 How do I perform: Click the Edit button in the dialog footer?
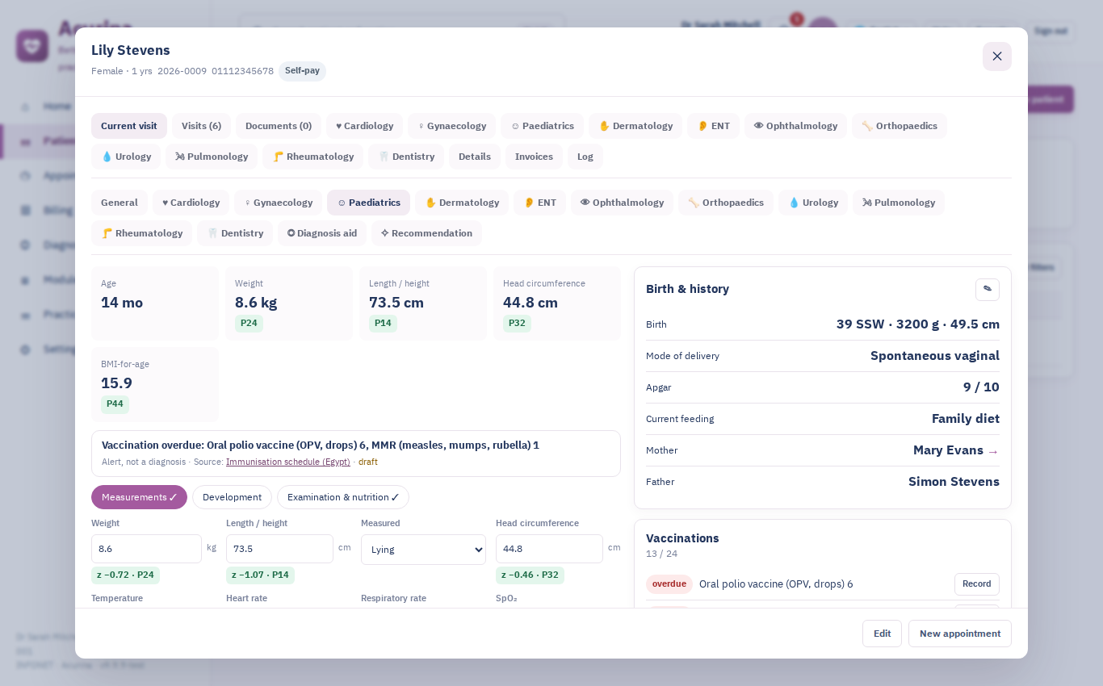pyautogui.click(x=882, y=634)
